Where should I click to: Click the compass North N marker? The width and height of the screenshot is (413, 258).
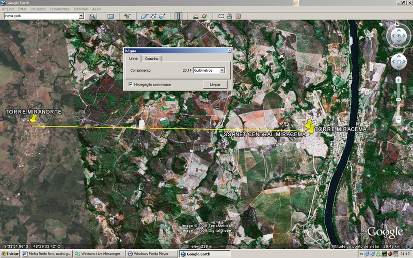[x=398, y=24]
